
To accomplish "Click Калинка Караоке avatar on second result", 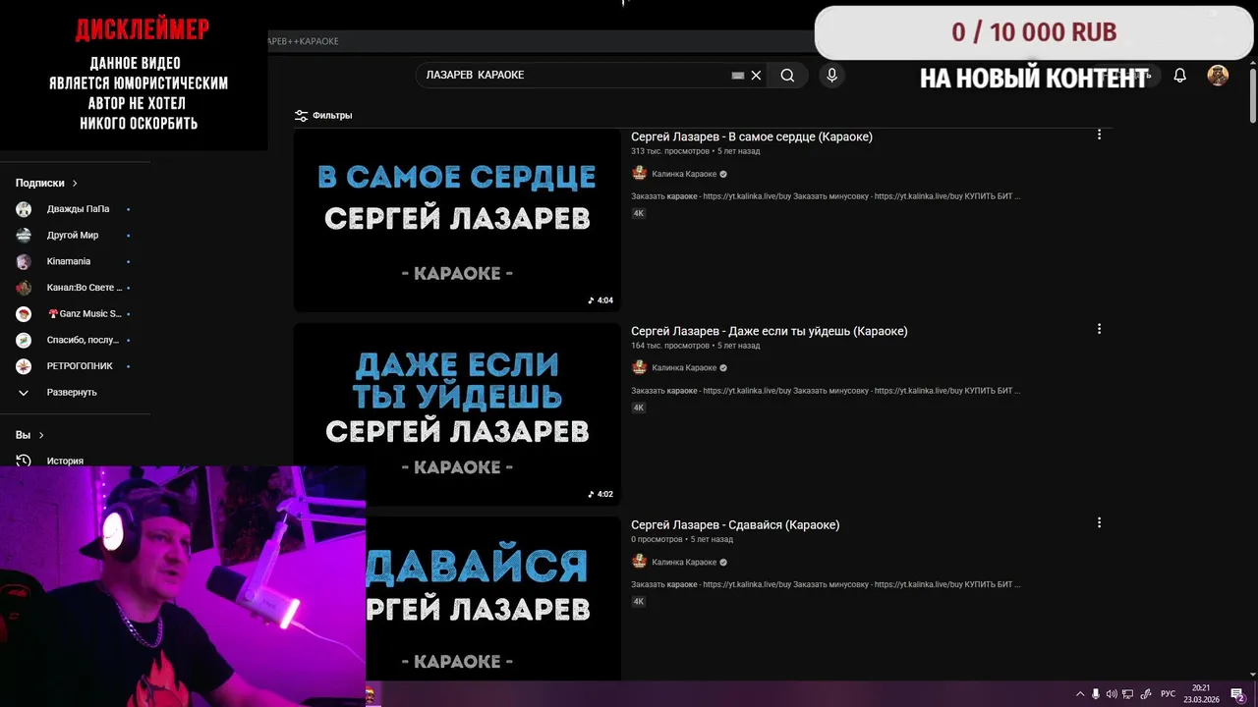I will (x=639, y=367).
